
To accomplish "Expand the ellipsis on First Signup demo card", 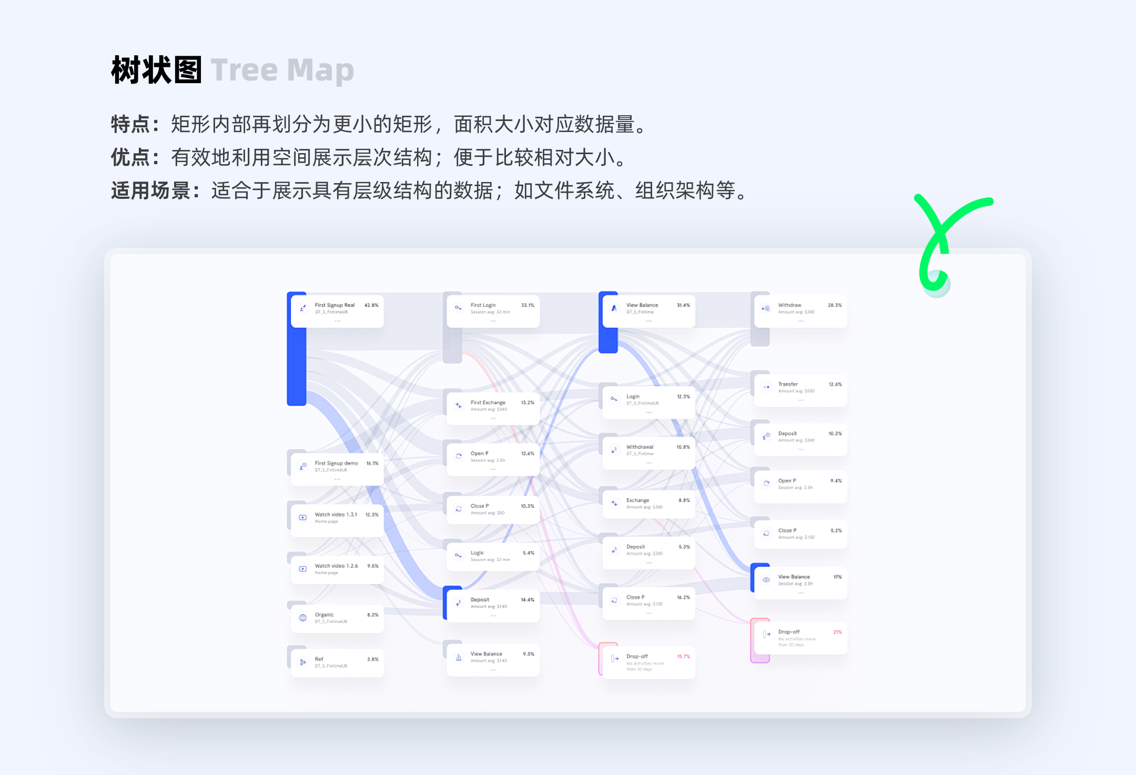I will pos(337,479).
